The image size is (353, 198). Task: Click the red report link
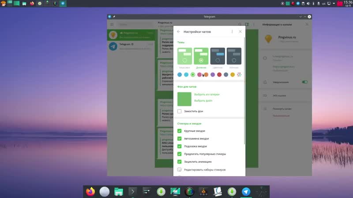[281, 116]
